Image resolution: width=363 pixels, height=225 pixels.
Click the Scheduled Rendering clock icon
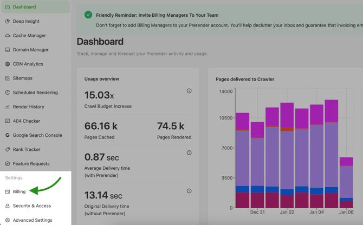8,92
